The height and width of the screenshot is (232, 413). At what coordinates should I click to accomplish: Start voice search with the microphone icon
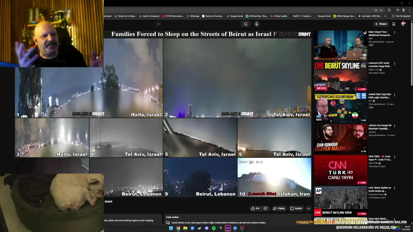[x=257, y=24]
